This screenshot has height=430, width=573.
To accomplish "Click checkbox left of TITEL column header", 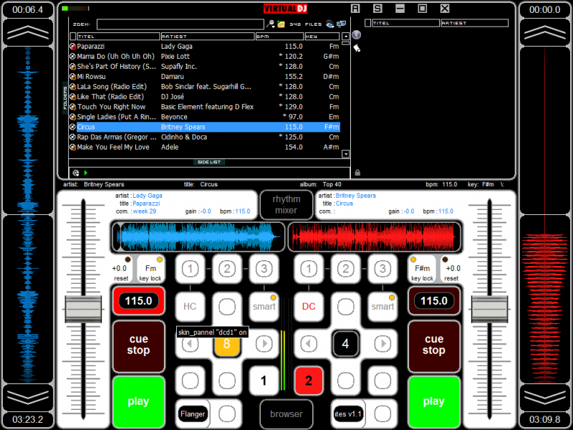I will point(73,37).
